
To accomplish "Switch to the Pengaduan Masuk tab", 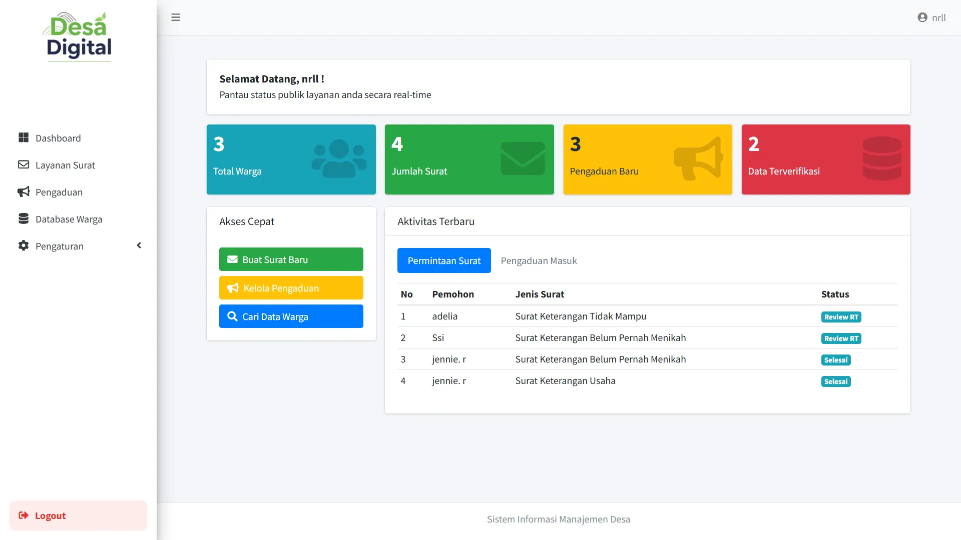I will click(x=539, y=260).
